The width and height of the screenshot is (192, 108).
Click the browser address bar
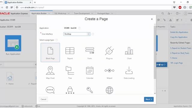(x=93, y=7)
